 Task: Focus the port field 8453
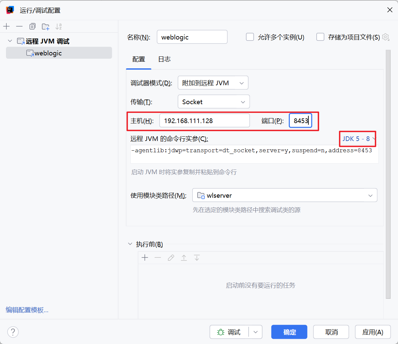click(300, 121)
